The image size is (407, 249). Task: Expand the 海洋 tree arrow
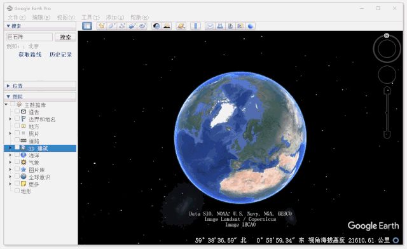pyautogui.click(x=10, y=155)
